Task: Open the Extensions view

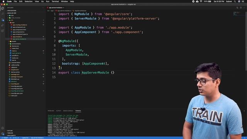Action: coord(3,31)
